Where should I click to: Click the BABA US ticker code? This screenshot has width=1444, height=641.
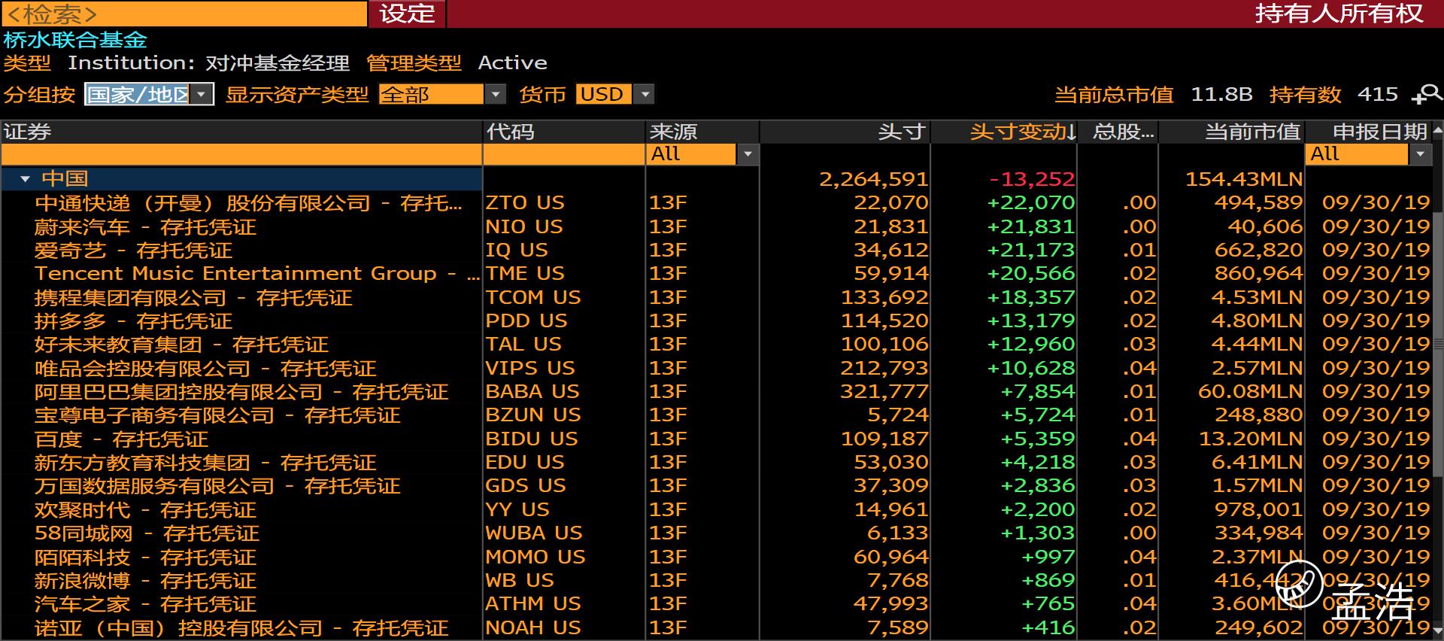tap(532, 391)
